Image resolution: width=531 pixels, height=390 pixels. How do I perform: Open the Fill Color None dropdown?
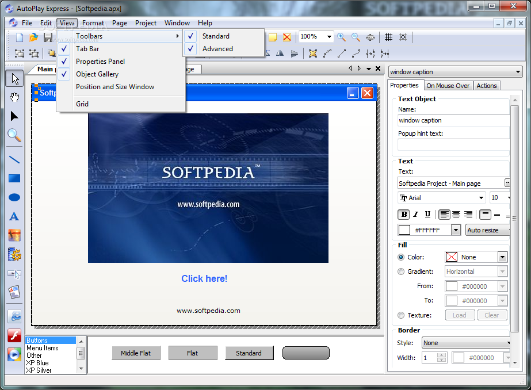click(x=502, y=257)
